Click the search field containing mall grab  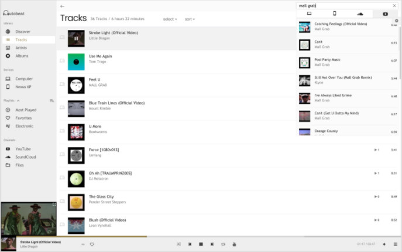pos(343,6)
